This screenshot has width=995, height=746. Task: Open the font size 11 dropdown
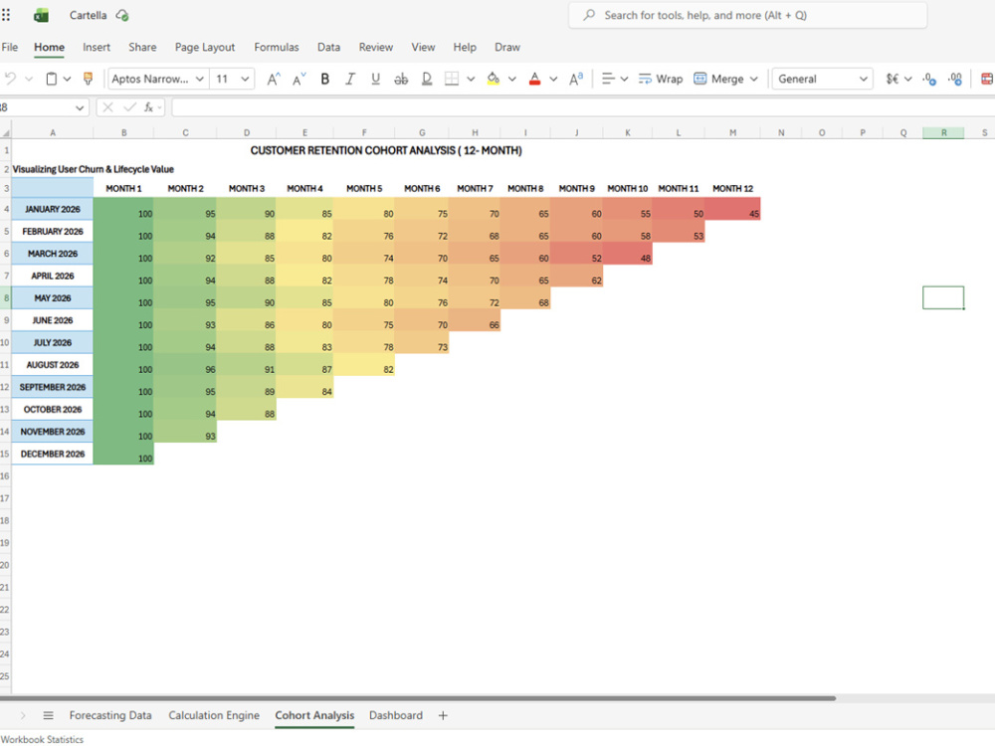pyautogui.click(x=245, y=79)
